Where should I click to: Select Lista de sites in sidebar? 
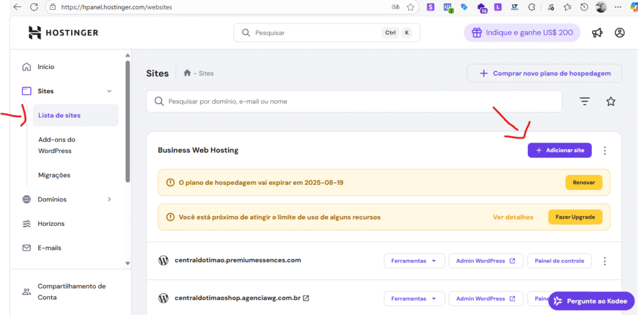pos(75,115)
